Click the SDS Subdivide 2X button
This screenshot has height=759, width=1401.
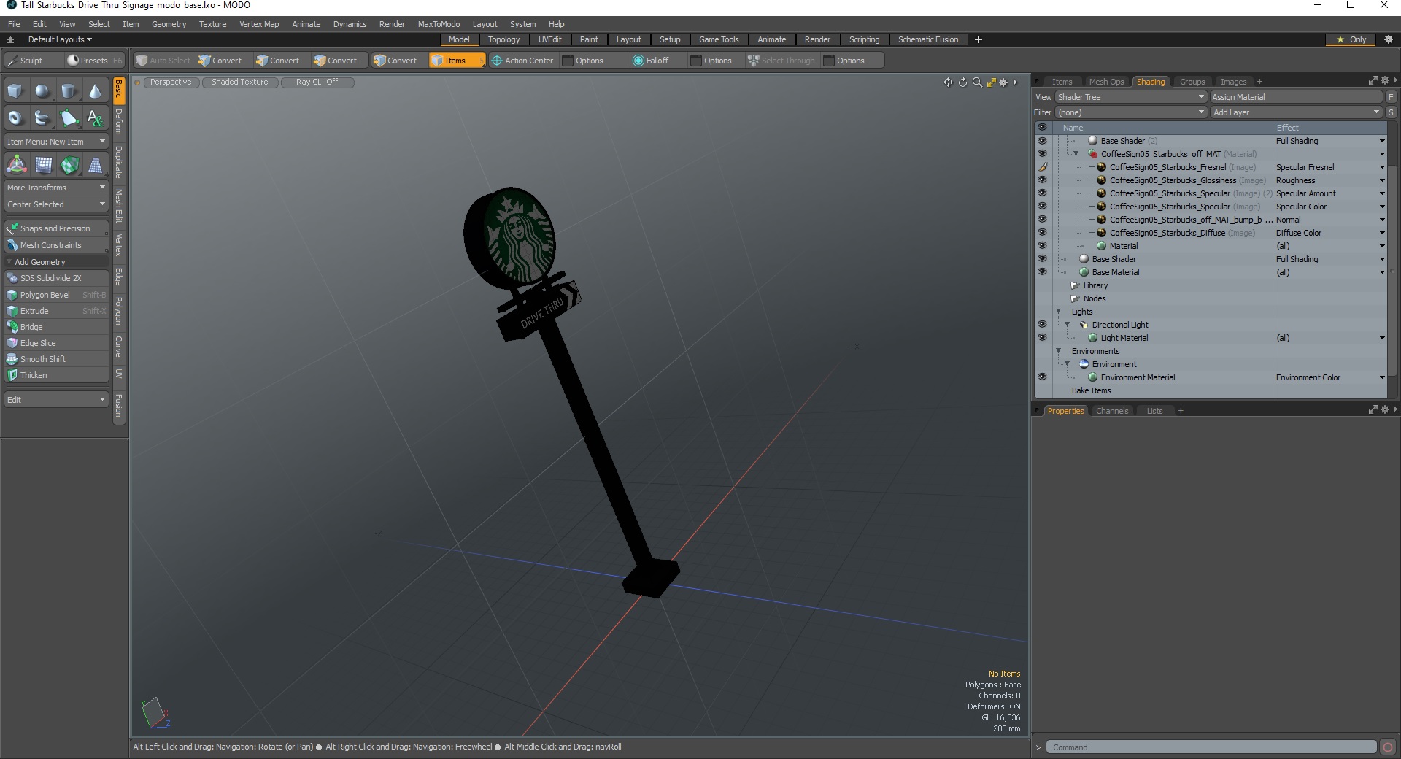coord(56,278)
